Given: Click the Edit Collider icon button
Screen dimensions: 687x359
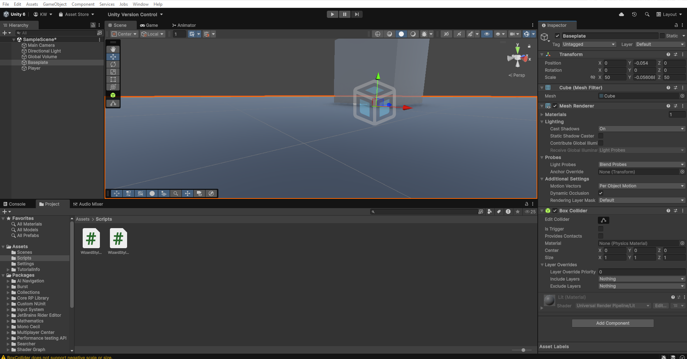Looking at the screenshot, I should coord(603,220).
